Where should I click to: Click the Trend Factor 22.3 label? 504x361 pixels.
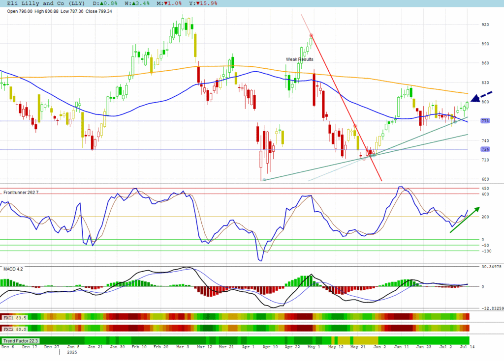pos(21,341)
